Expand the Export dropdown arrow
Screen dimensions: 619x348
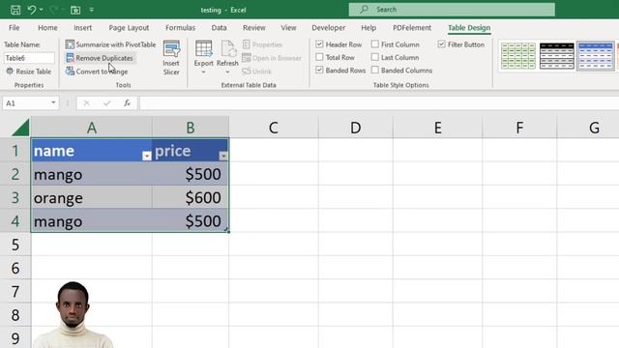(x=203, y=72)
